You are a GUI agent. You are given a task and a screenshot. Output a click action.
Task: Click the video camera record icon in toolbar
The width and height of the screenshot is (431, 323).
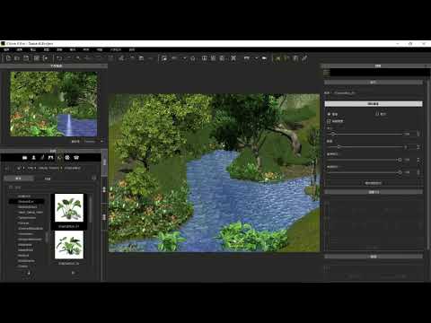click(264, 58)
